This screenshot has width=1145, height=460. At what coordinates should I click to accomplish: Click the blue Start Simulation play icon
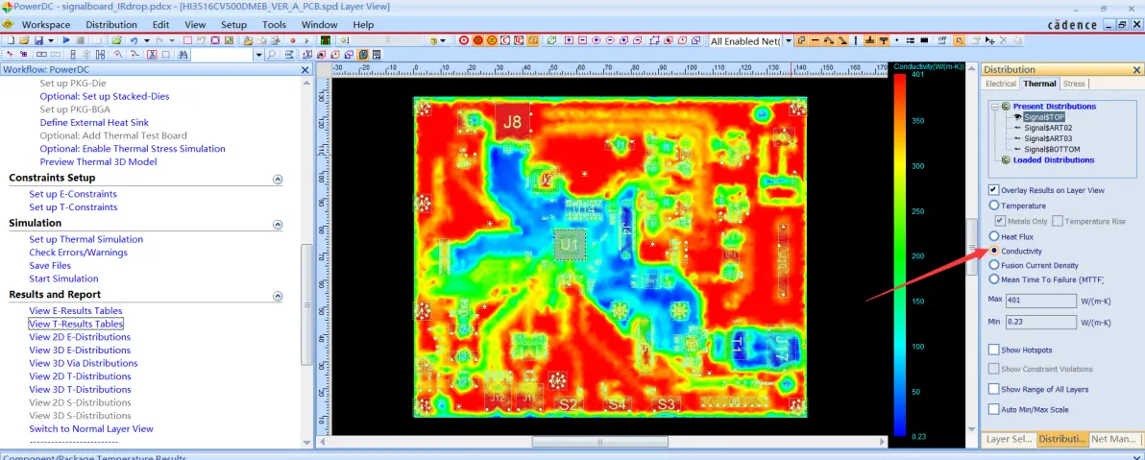coord(66,40)
